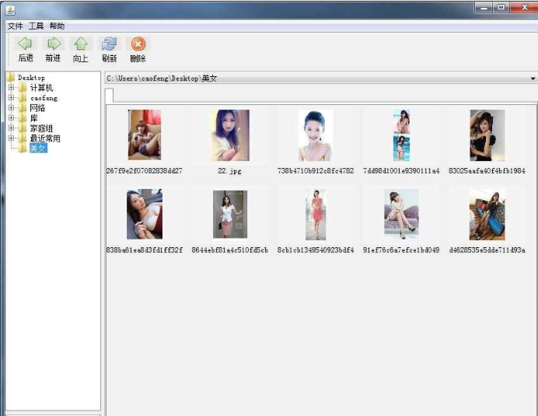The image size is (538, 416).
Task: Expand the caofeng tree node
Action: point(11,98)
